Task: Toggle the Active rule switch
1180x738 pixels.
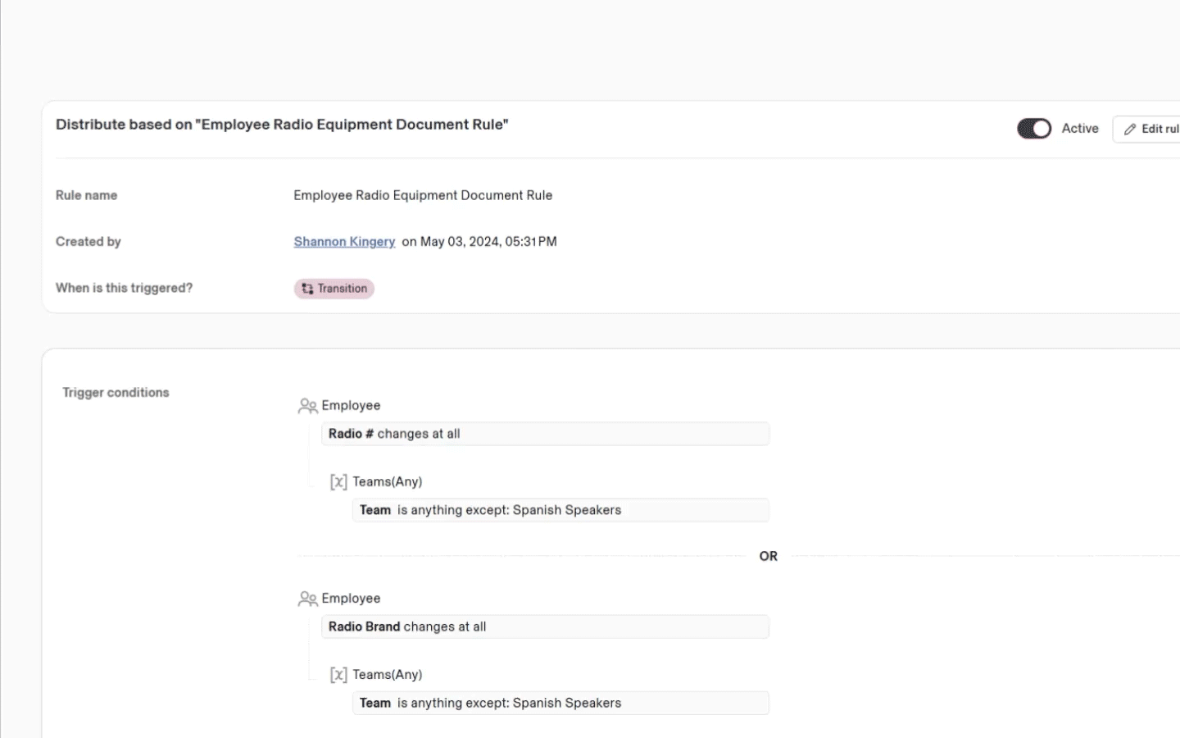Action: (1033, 129)
